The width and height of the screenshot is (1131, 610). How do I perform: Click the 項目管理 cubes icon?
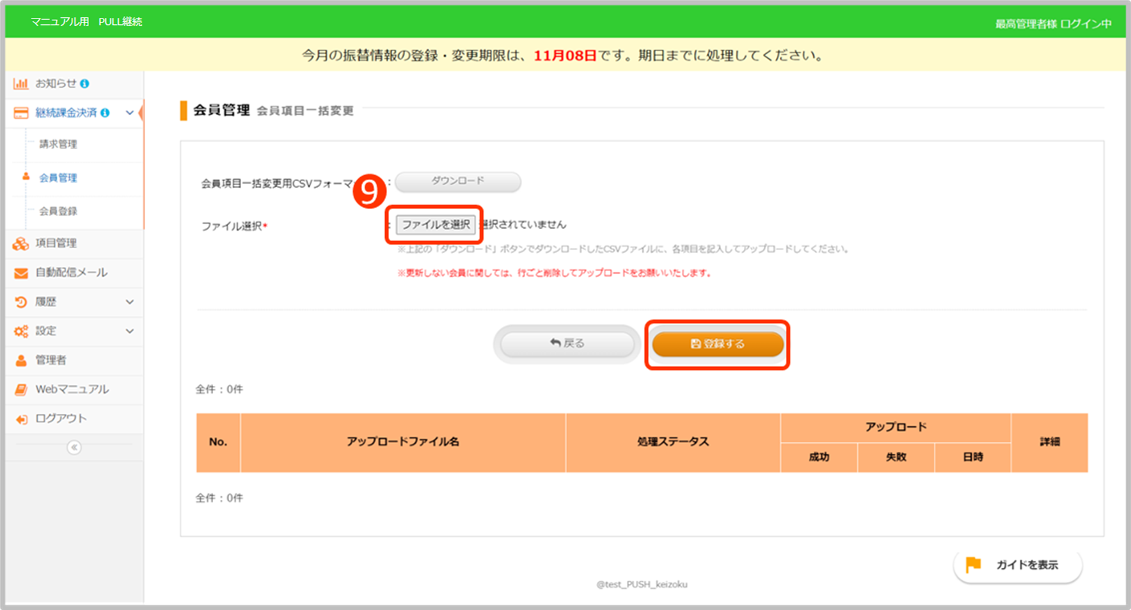pyautogui.click(x=21, y=244)
